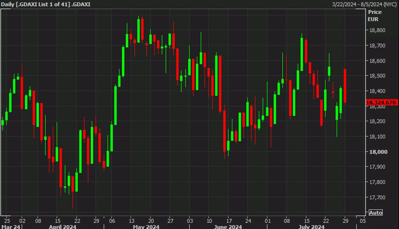Screen dimensions: 399x229
Task: Click the 18,100 price axis label
Action: pos(377,137)
